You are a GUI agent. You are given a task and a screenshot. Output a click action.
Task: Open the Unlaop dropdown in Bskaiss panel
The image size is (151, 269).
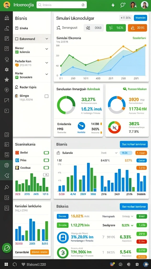tap(128, 216)
